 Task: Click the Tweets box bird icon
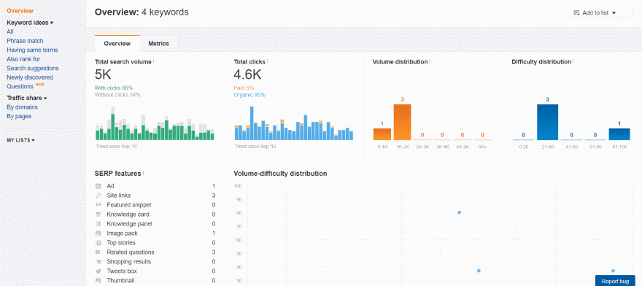[x=98, y=271]
